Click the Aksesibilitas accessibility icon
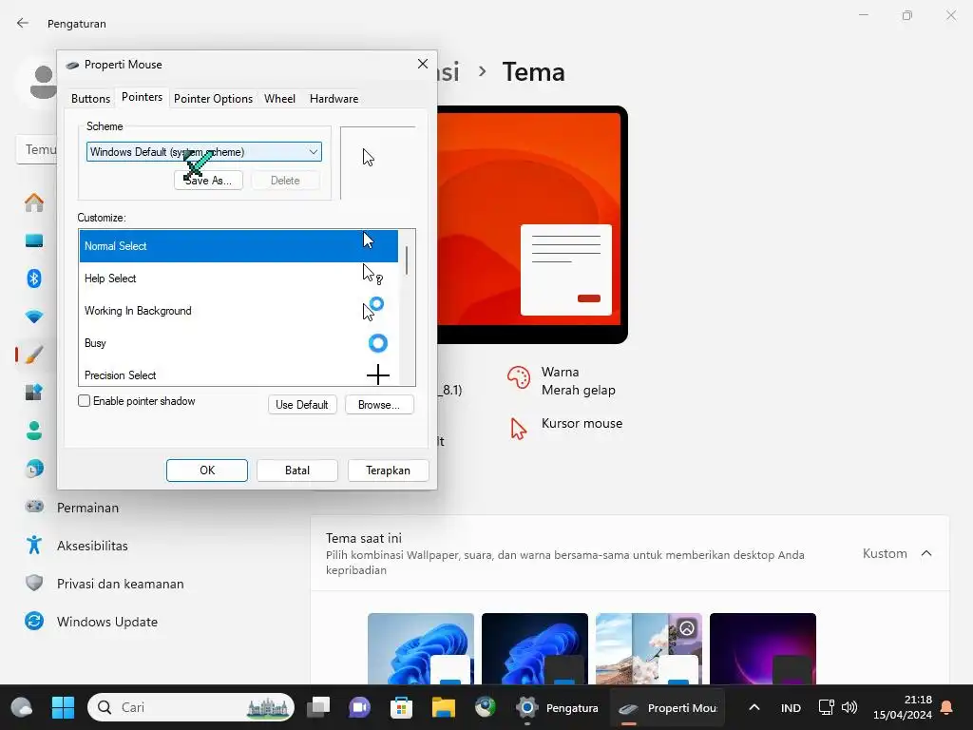973x730 pixels. point(34,545)
